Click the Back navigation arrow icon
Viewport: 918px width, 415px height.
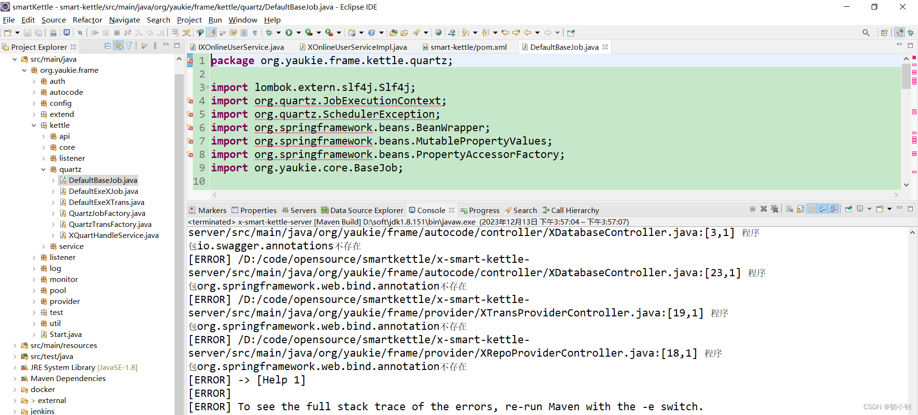coord(528,33)
